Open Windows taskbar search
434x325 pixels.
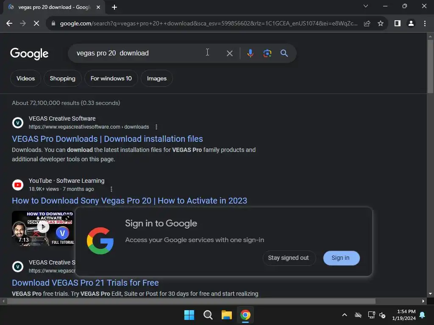(x=208, y=315)
